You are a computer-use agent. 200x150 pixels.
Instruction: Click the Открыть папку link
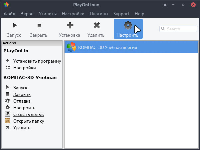29,121
